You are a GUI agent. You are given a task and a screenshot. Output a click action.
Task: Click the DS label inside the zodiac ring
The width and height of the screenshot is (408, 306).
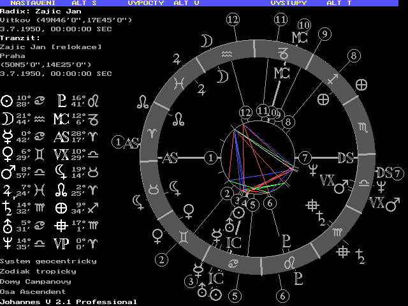(x=346, y=157)
